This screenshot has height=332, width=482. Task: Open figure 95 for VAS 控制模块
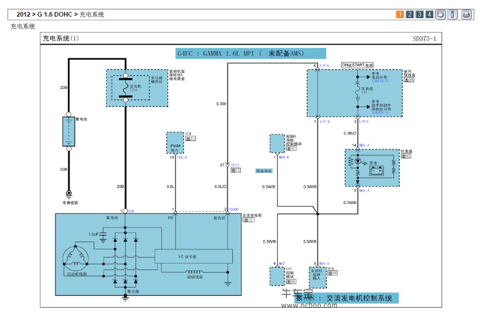[x=291, y=282]
